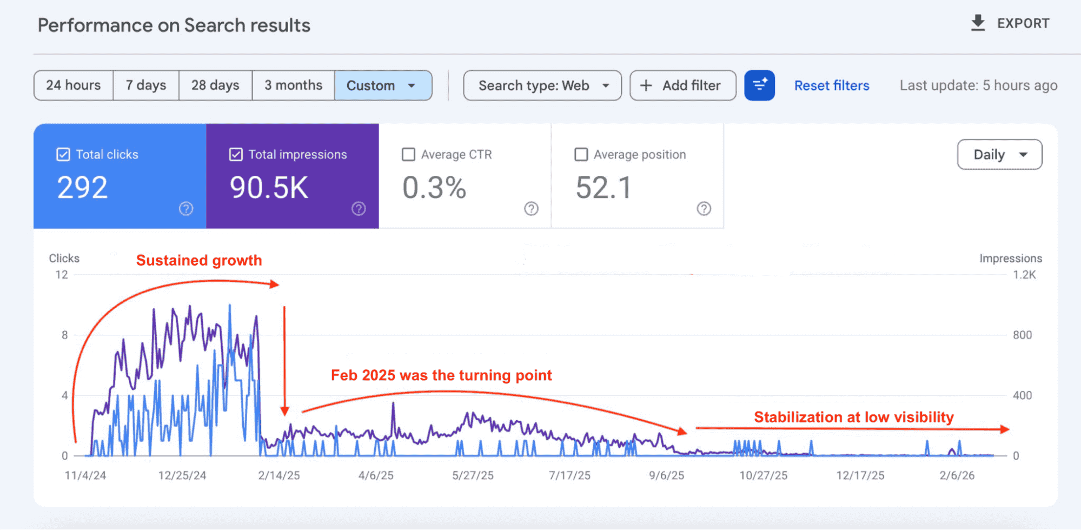
Task: Open the Custom date range dropdown
Action: point(383,85)
